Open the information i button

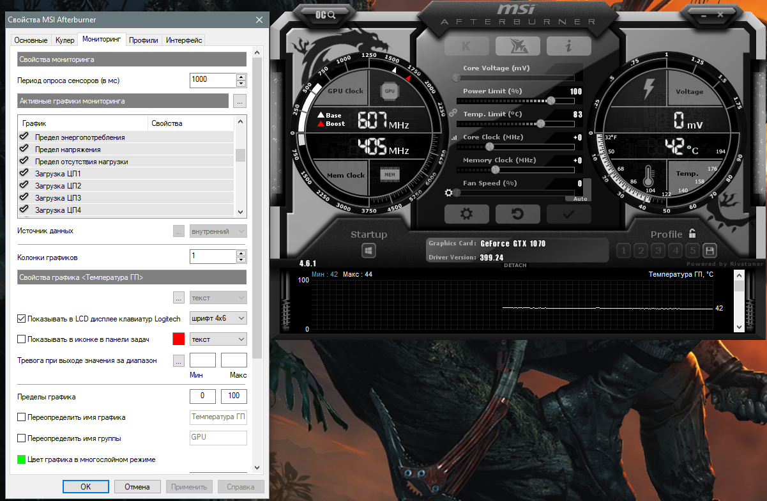[568, 46]
